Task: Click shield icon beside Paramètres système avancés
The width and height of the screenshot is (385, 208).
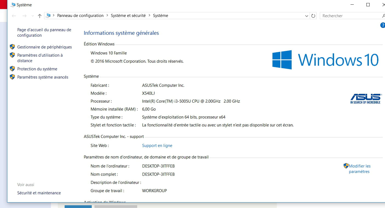Action: (x=12, y=77)
